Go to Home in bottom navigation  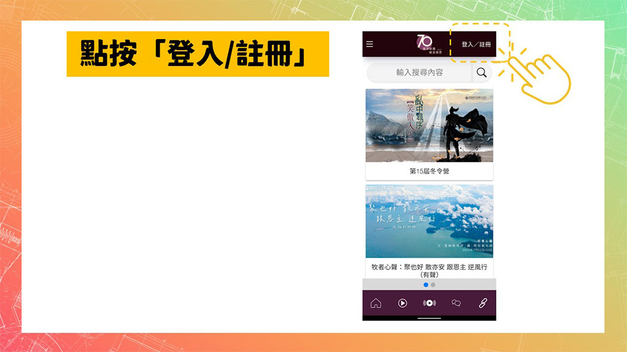(x=375, y=303)
